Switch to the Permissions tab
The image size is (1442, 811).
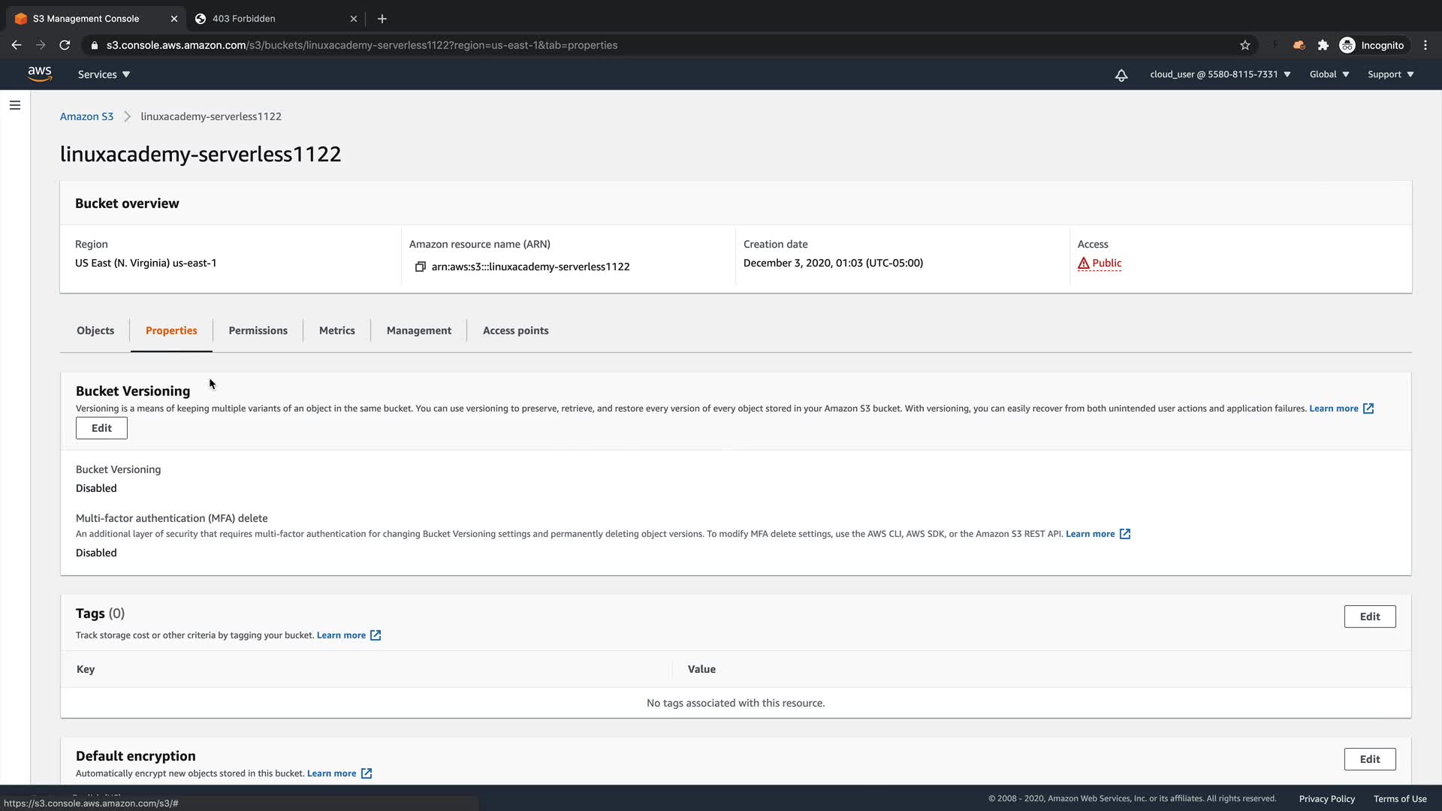[x=258, y=330]
